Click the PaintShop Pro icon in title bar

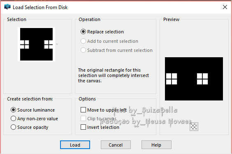[x=7, y=7]
